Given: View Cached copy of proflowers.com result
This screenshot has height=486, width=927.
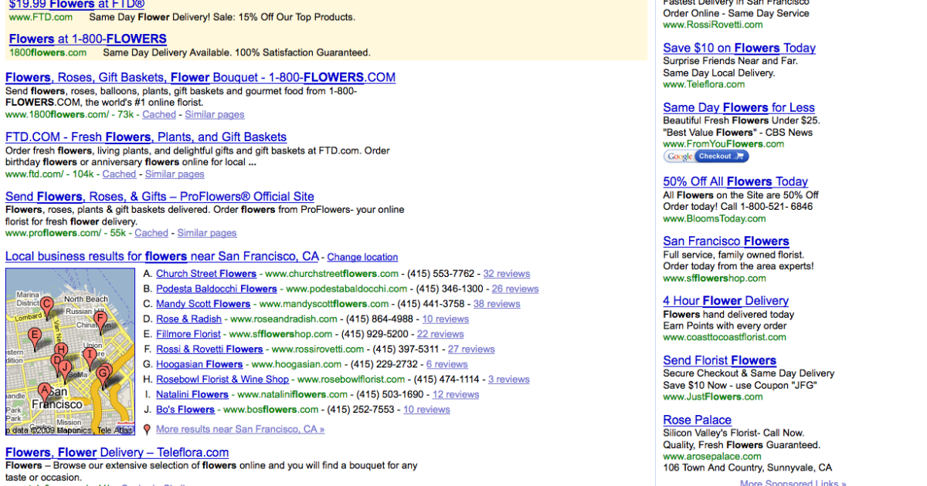Looking at the screenshot, I should 151,232.
